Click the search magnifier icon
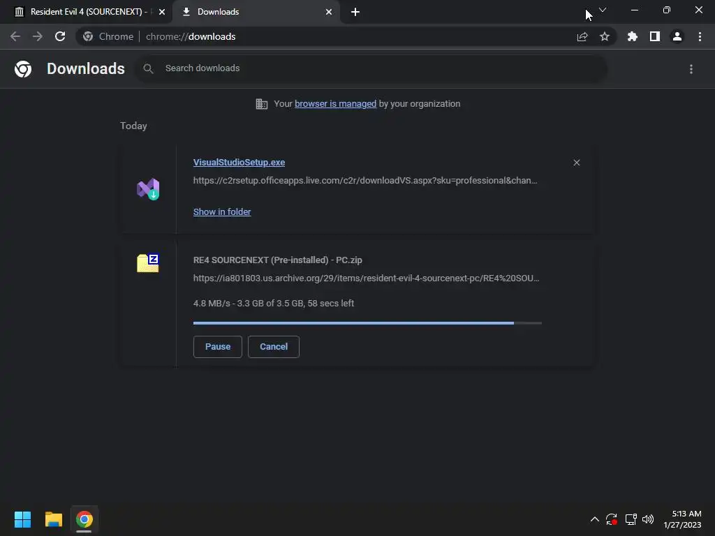715x536 pixels. click(x=148, y=68)
